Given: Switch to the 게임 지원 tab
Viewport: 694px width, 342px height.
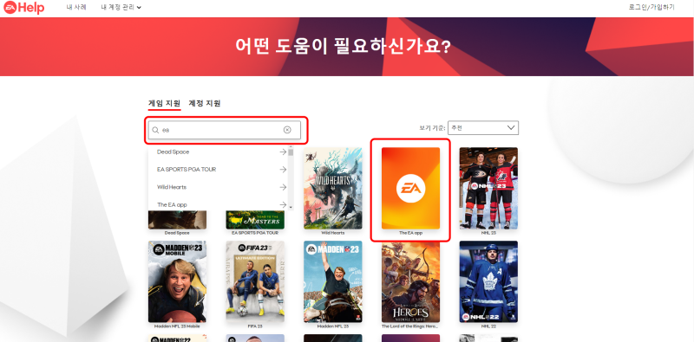Looking at the screenshot, I should coord(164,103).
